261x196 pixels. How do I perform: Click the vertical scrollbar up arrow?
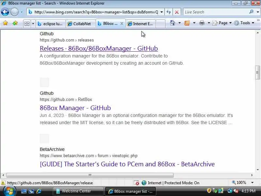[x=258, y=33]
